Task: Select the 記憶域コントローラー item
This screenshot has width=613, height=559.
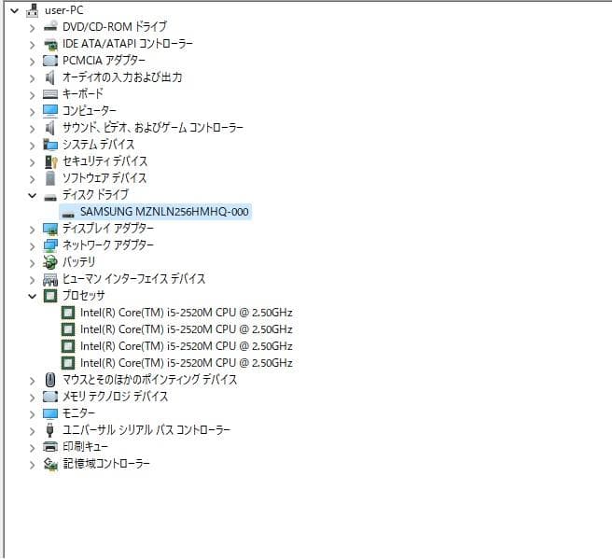Action: (105, 464)
